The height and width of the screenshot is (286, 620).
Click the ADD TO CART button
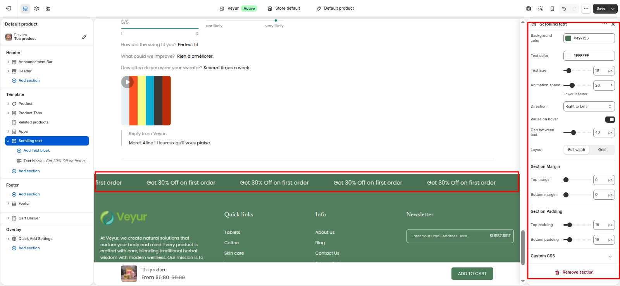point(472,274)
